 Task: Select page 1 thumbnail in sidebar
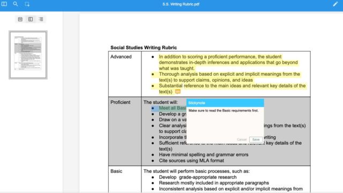(x=28, y=55)
